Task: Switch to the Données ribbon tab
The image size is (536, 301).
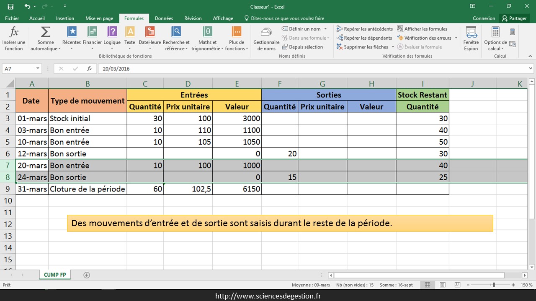Action: pyautogui.click(x=164, y=18)
